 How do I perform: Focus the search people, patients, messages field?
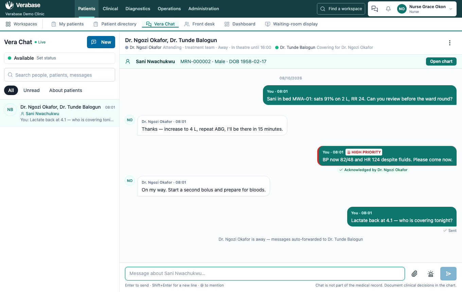[59, 75]
